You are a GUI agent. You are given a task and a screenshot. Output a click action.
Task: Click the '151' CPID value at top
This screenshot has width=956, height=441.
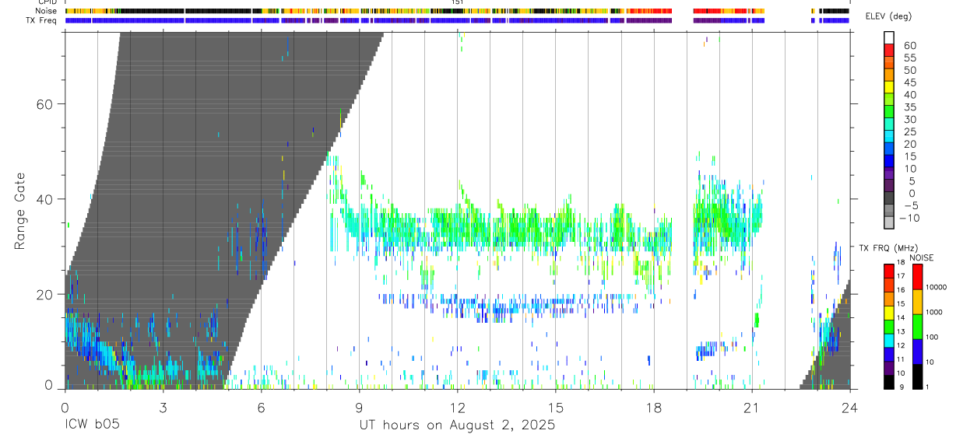click(458, 2)
